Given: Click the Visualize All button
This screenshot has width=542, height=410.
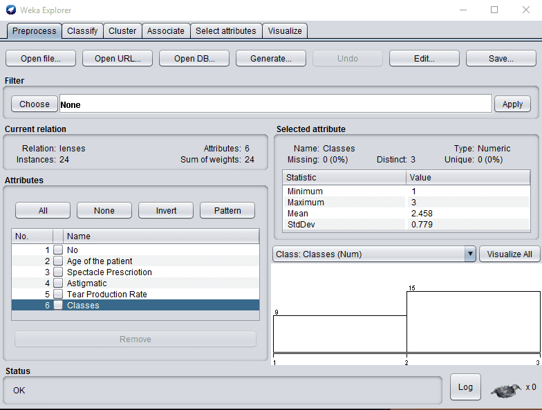Looking at the screenshot, I should (x=510, y=254).
